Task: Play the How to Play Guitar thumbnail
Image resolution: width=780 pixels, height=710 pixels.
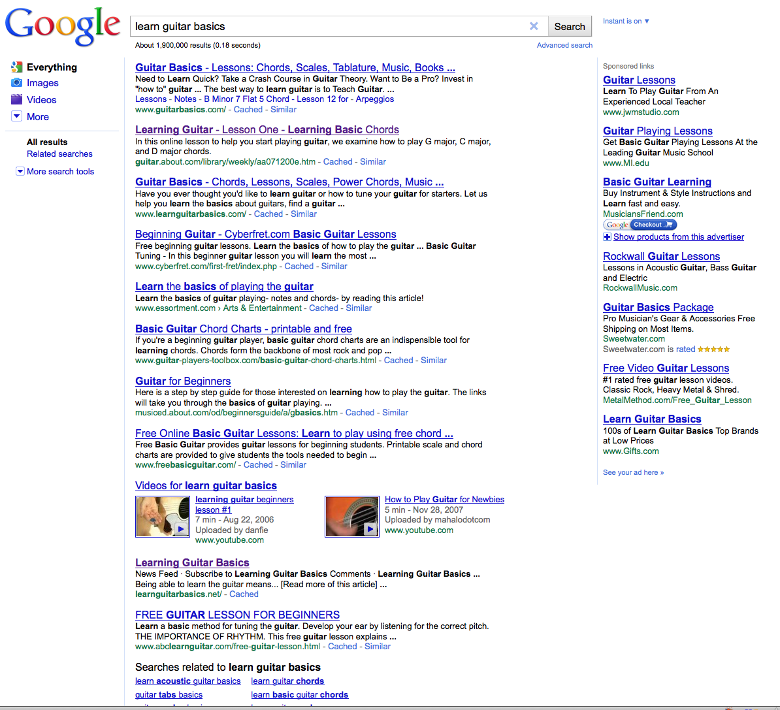Action: click(351, 517)
